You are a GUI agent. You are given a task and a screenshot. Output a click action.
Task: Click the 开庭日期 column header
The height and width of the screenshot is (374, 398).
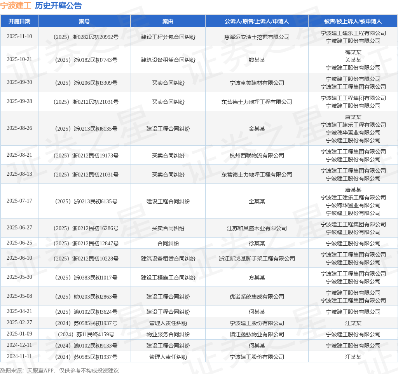coord(19,21)
